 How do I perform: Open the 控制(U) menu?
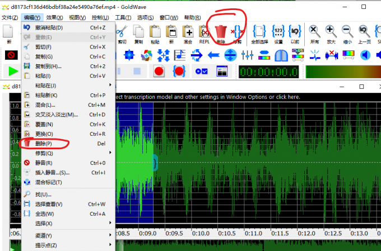100,17
